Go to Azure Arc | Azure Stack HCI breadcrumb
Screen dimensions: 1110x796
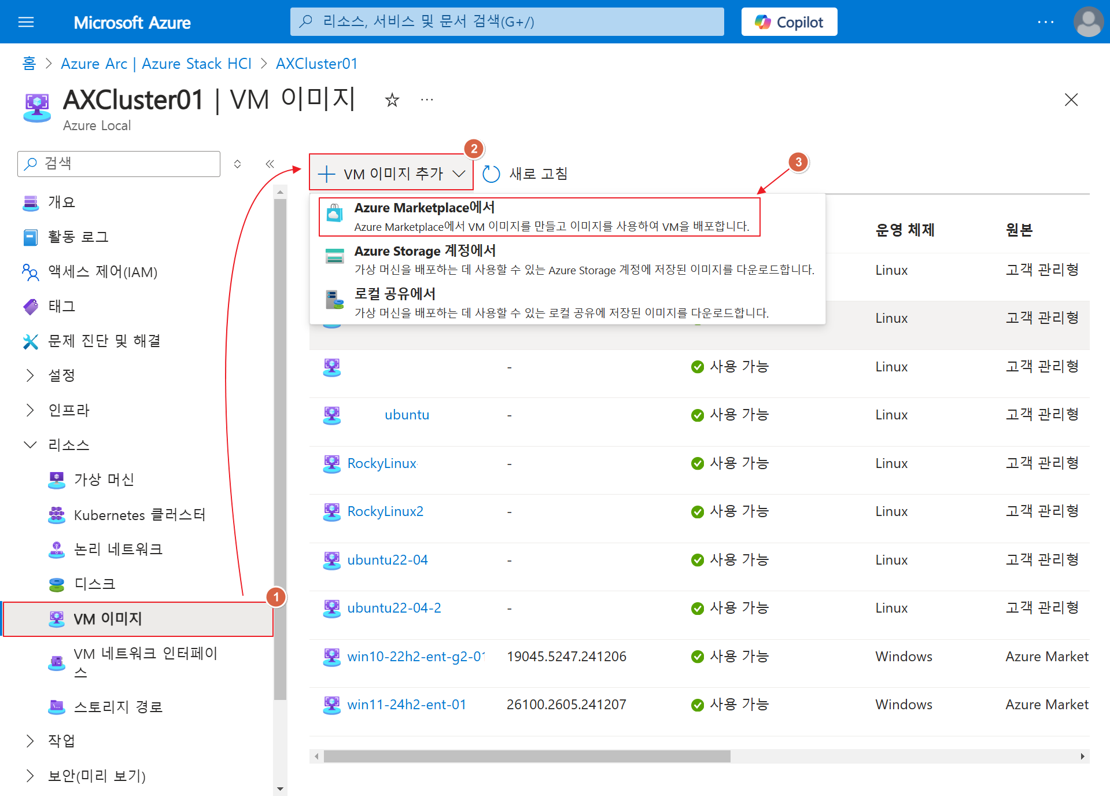(x=156, y=64)
